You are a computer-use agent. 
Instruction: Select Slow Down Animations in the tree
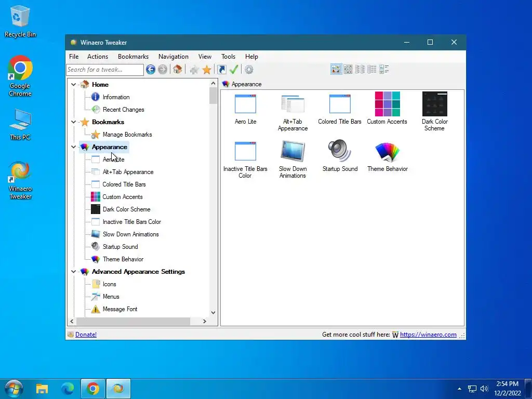[130, 234]
